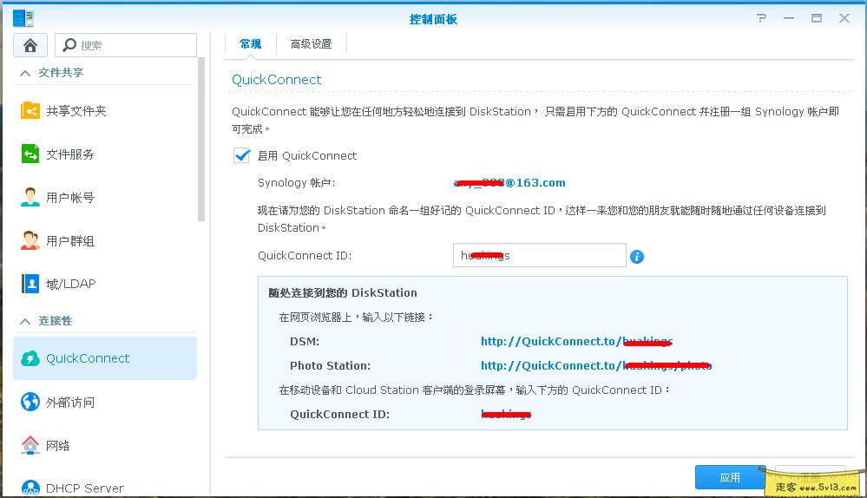Click the Synology account email link
The height and width of the screenshot is (498, 867).
pyautogui.click(x=509, y=183)
